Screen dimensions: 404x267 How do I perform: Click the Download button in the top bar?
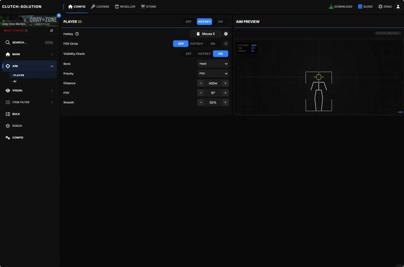(x=341, y=7)
